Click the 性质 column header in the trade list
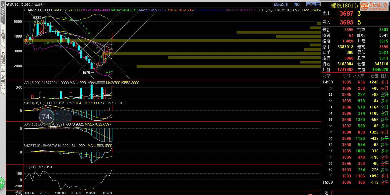 tap(385, 76)
